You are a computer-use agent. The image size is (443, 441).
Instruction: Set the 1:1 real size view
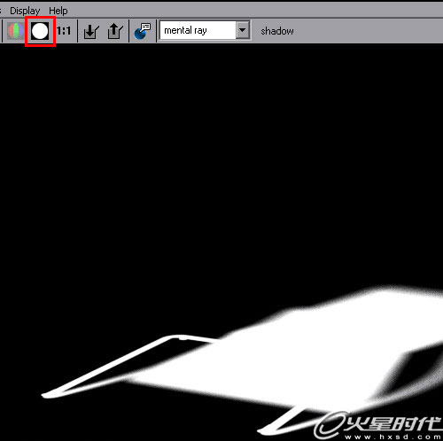(64, 31)
